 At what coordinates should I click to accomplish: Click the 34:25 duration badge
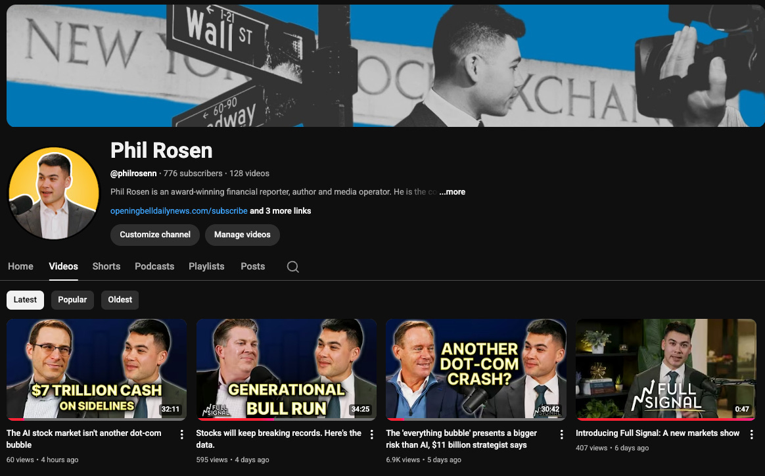(361, 409)
